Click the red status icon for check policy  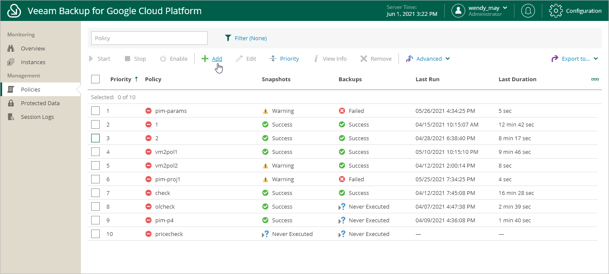click(149, 193)
